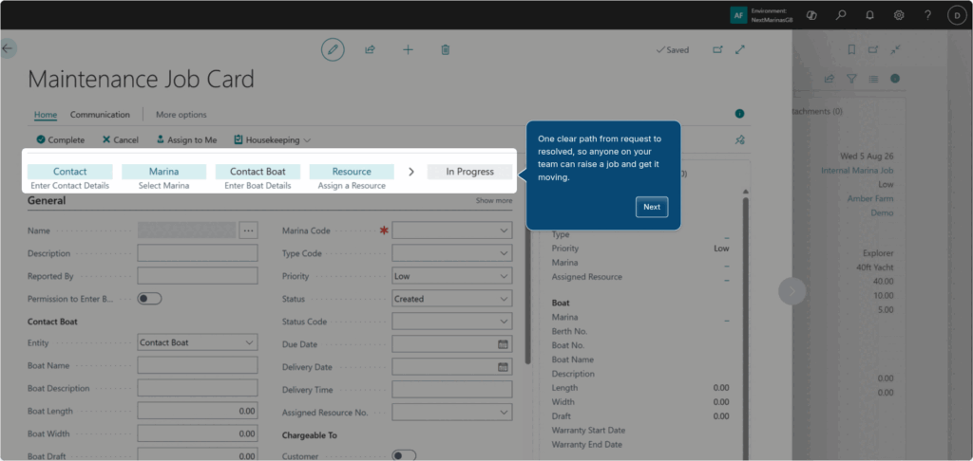This screenshot has height=461, width=973.
Task: Click Next in the tour tooltip
Action: pos(652,207)
